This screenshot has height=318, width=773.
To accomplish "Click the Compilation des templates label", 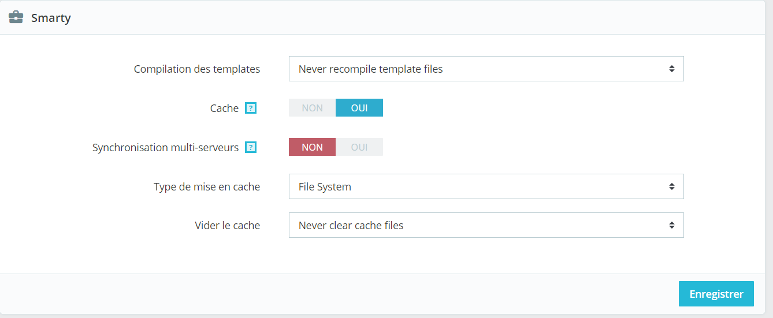I will click(x=197, y=69).
